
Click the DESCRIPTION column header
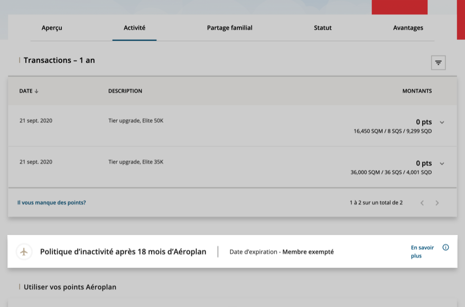coord(125,91)
